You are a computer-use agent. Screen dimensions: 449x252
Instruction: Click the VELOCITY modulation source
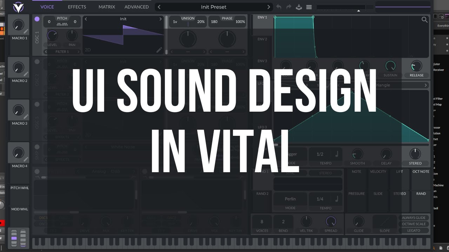pyautogui.click(x=378, y=171)
